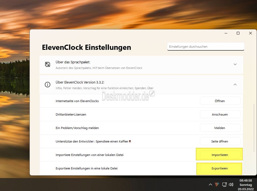This screenshot has height=191, width=257.
Task: Collapse the Über ElevenClock Version 3.3.2 section
Action: click(235, 85)
